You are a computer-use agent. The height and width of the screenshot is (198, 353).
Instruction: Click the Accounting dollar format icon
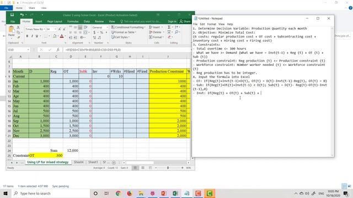tap(94, 32)
